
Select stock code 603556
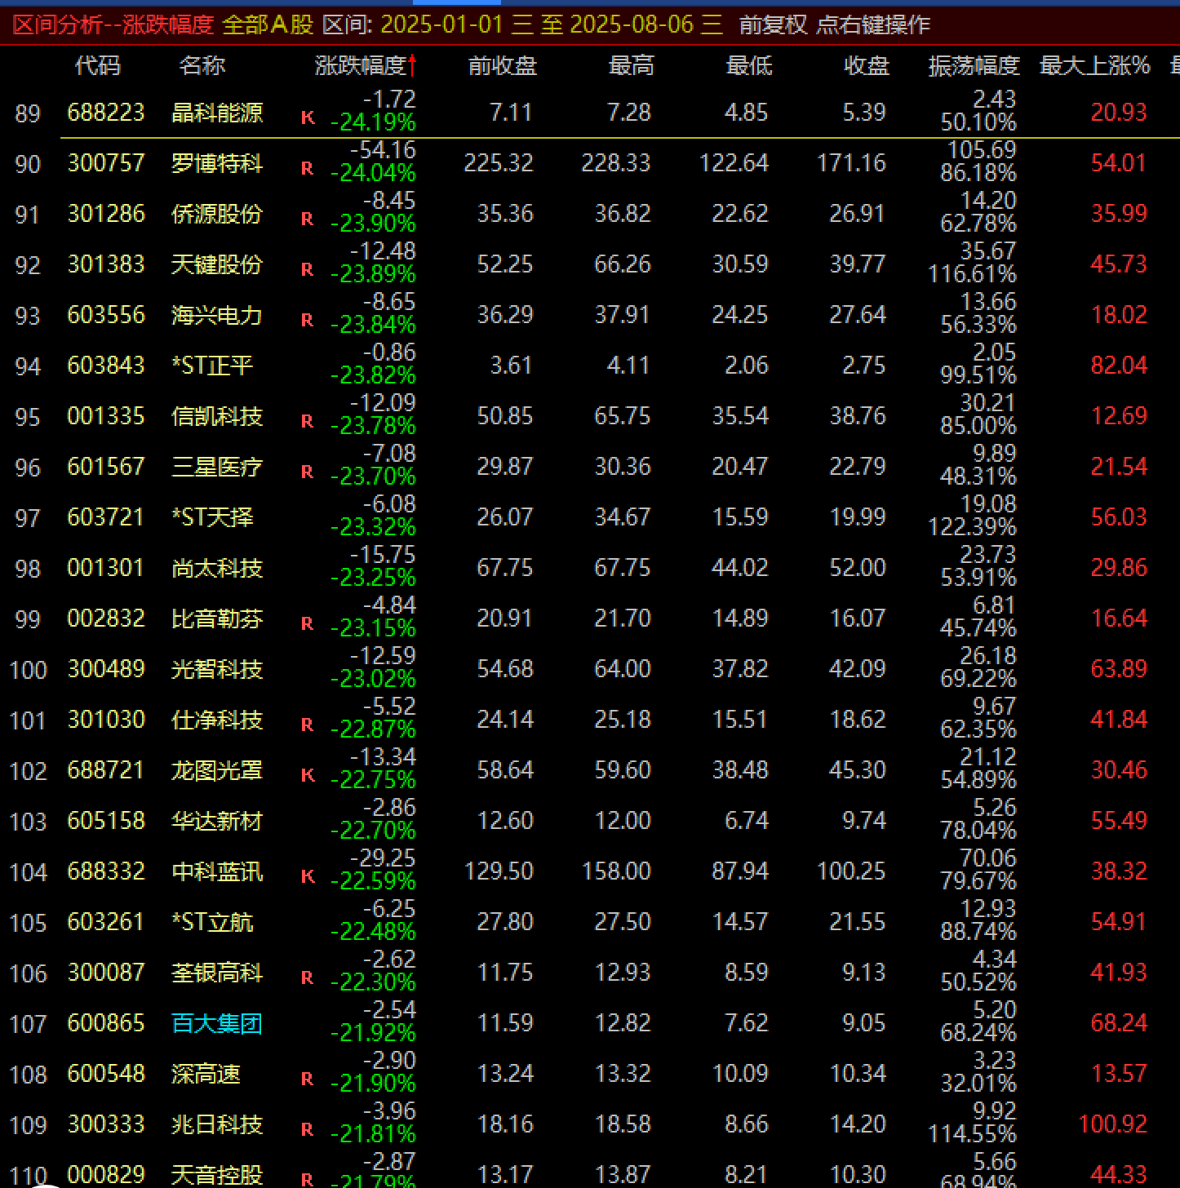coord(106,314)
